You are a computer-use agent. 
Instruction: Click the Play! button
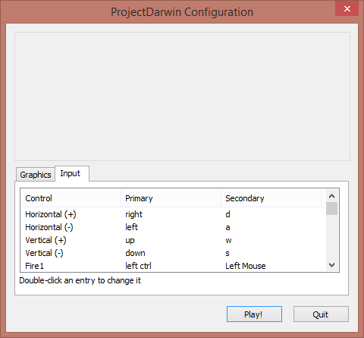coord(254,314)
